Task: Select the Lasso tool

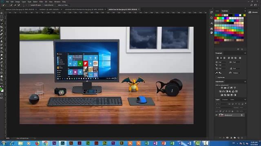Action: coord(2,20)
